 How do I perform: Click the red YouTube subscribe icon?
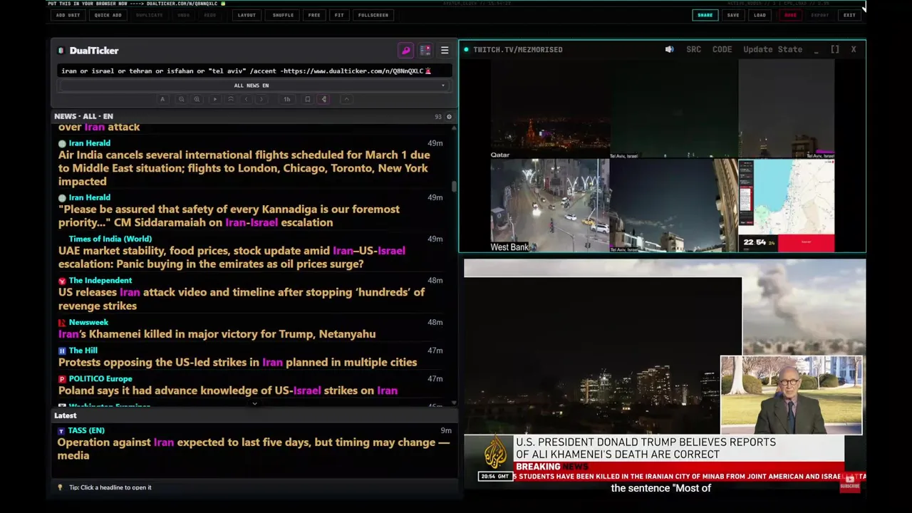[x=849, y=482]
